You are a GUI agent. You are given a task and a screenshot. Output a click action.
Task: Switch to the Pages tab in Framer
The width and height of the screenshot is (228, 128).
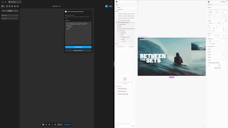pos(4,11)
